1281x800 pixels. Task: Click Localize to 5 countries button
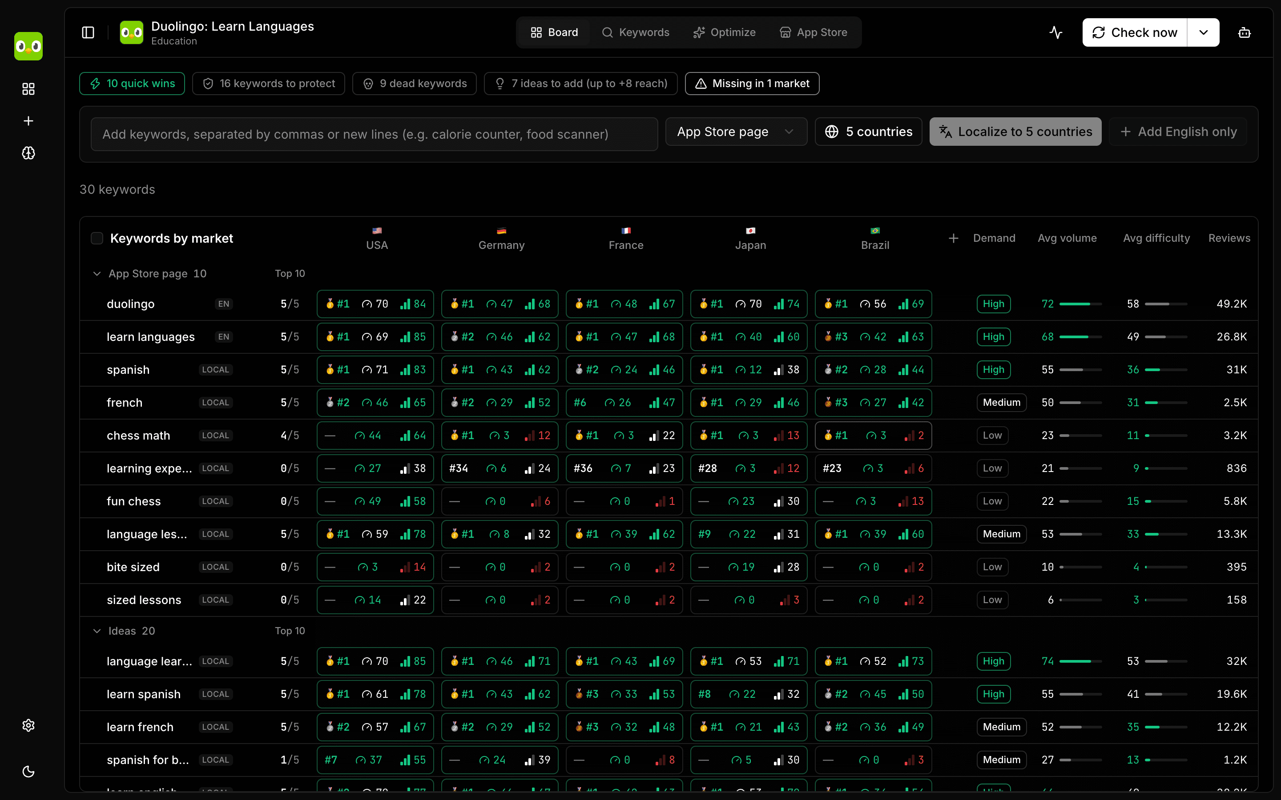click(1015, 131)
